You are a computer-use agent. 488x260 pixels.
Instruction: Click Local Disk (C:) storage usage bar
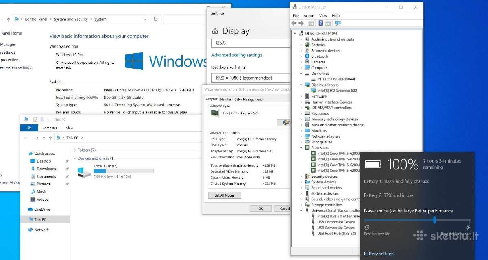(x=124, y=171)
